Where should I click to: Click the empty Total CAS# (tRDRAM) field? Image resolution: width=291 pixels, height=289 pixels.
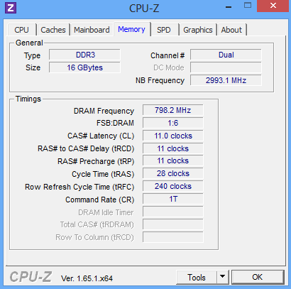173,224
